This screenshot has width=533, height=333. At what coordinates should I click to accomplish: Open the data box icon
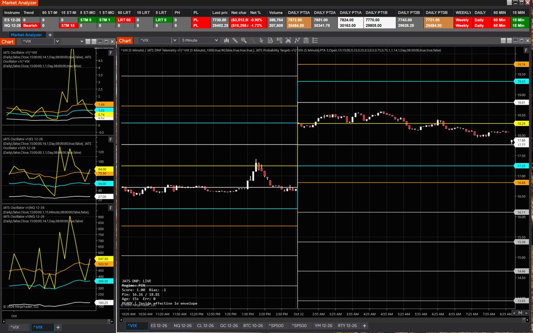[270, 40]
